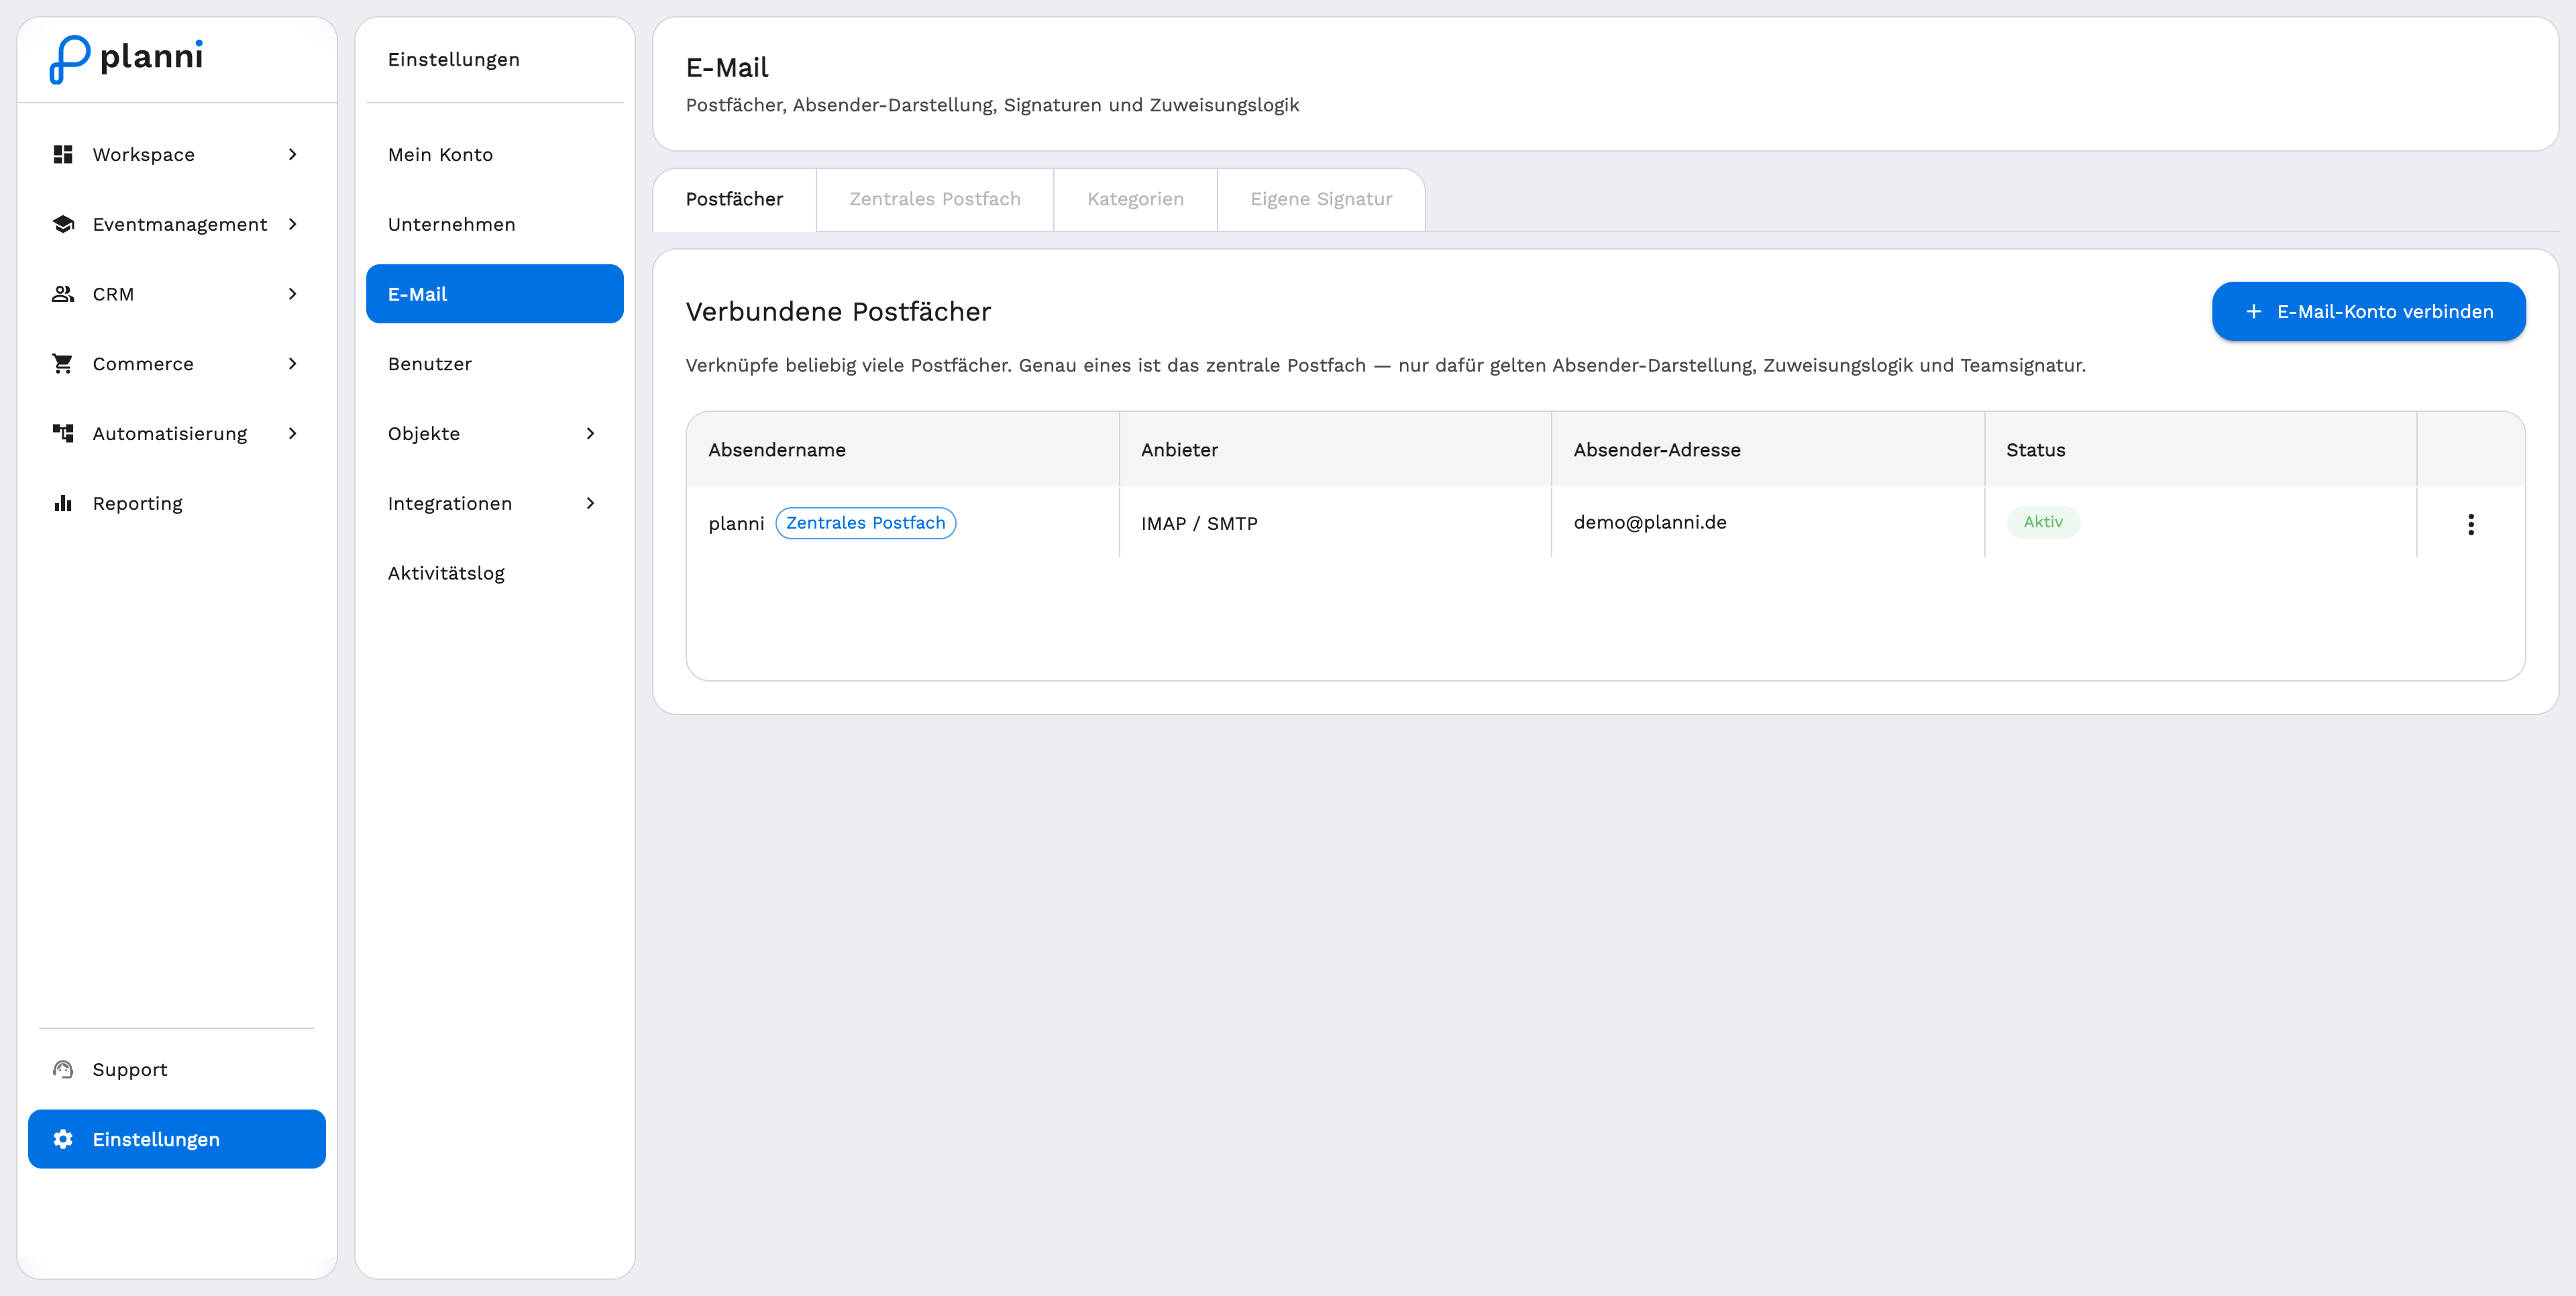Open Commerce in the main sidebar
This screenshot has height=1296, width=2576.
(177, 364)
